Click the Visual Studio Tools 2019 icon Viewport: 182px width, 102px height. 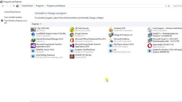72,46
